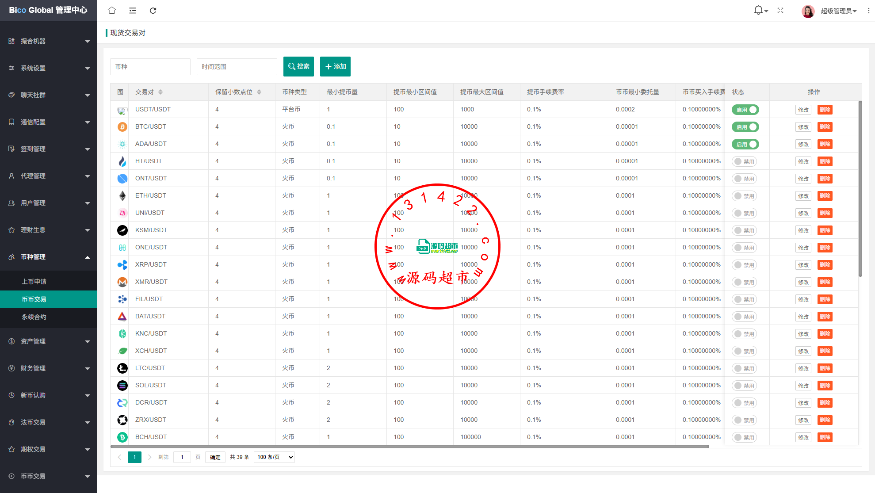Click the BCH/USDT green coin icon
This screenshot has height=493, width=875.
[x=122, y=437]
